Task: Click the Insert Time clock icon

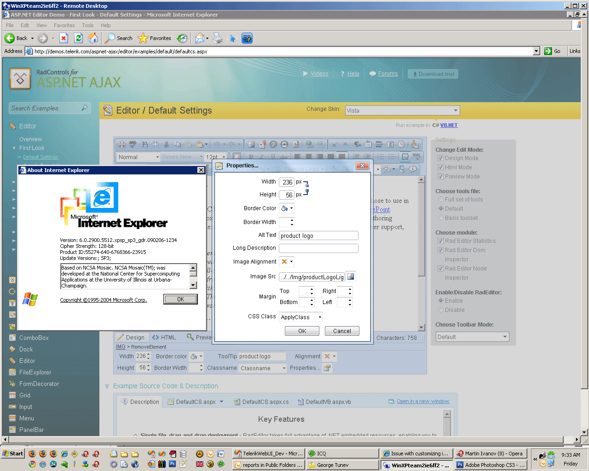Action: point(401,144)
